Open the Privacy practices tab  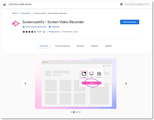coord(62,46)
